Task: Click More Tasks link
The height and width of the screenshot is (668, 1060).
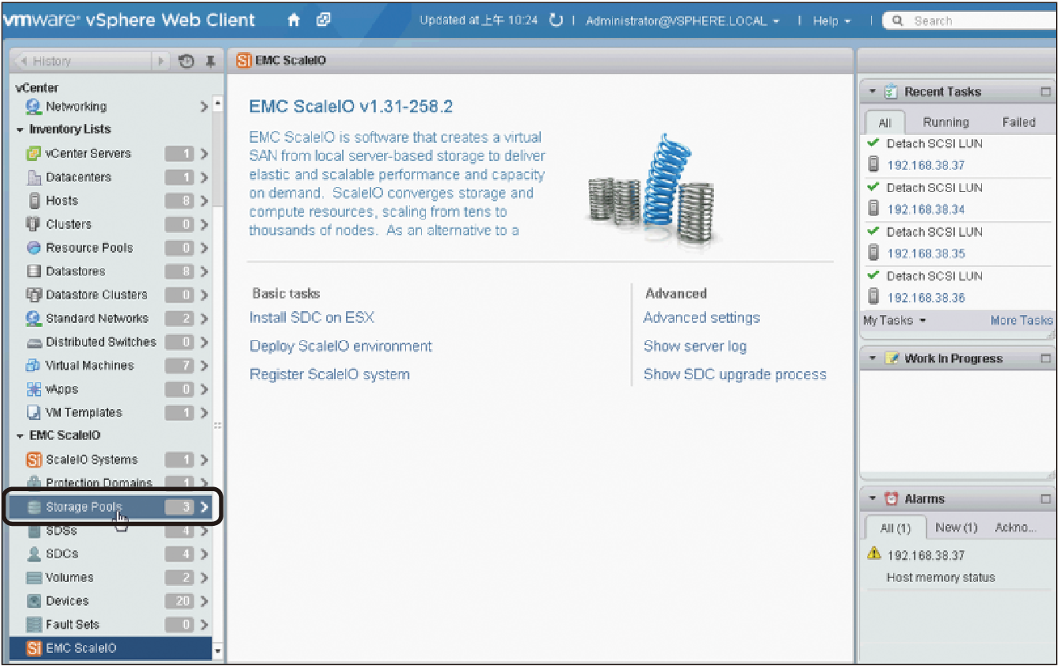Action: [1021, 321]
